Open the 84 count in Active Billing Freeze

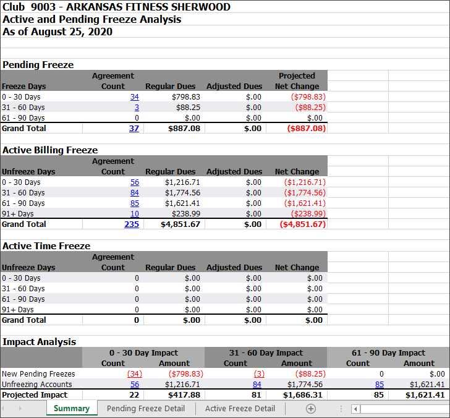(x=134, y=193)
